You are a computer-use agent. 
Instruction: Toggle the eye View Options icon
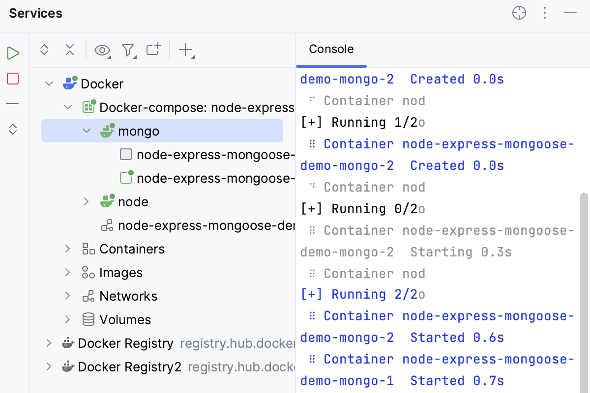coord(102,50)
